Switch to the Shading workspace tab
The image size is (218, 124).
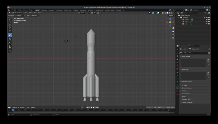[x=76, y=10]
